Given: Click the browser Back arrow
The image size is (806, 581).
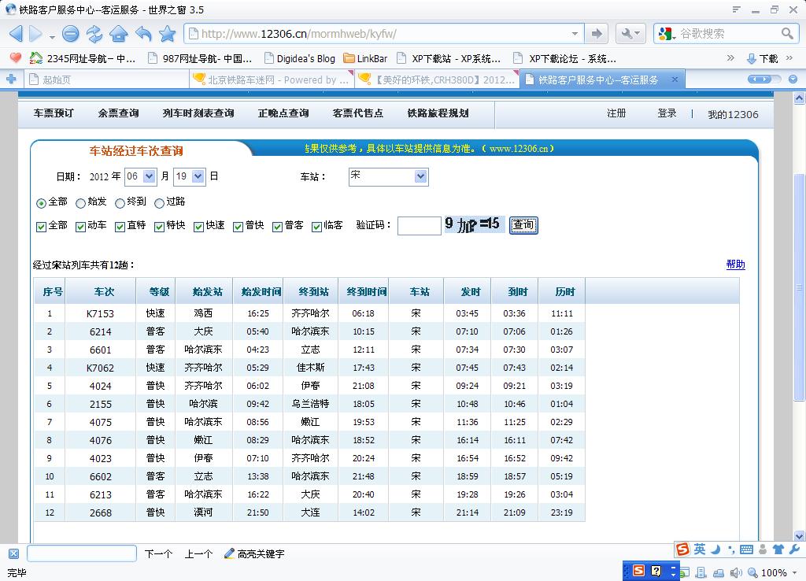Looking at the screenshot, I should (x=16, y=34).
